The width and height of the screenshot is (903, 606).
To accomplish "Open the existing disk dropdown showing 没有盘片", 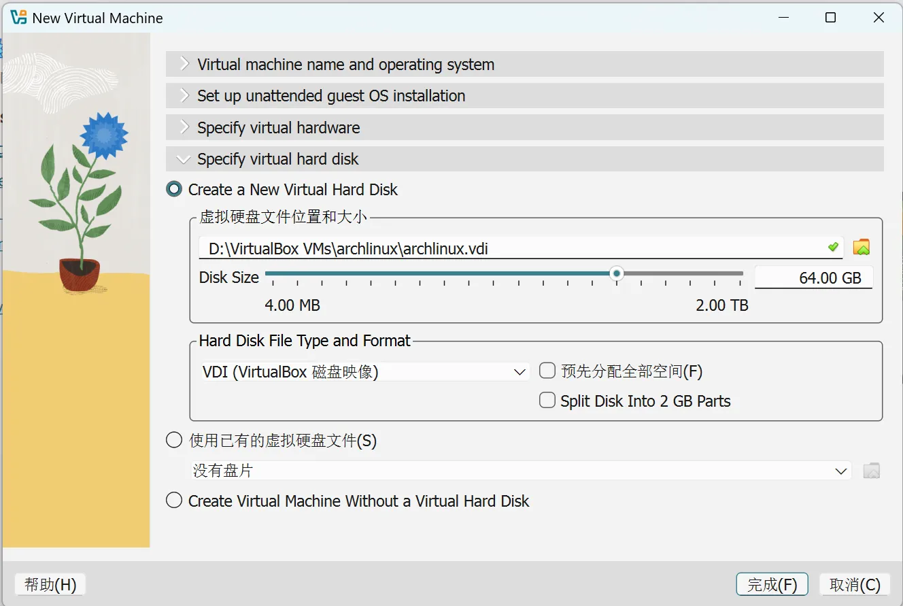I will [x=520, y=471].
